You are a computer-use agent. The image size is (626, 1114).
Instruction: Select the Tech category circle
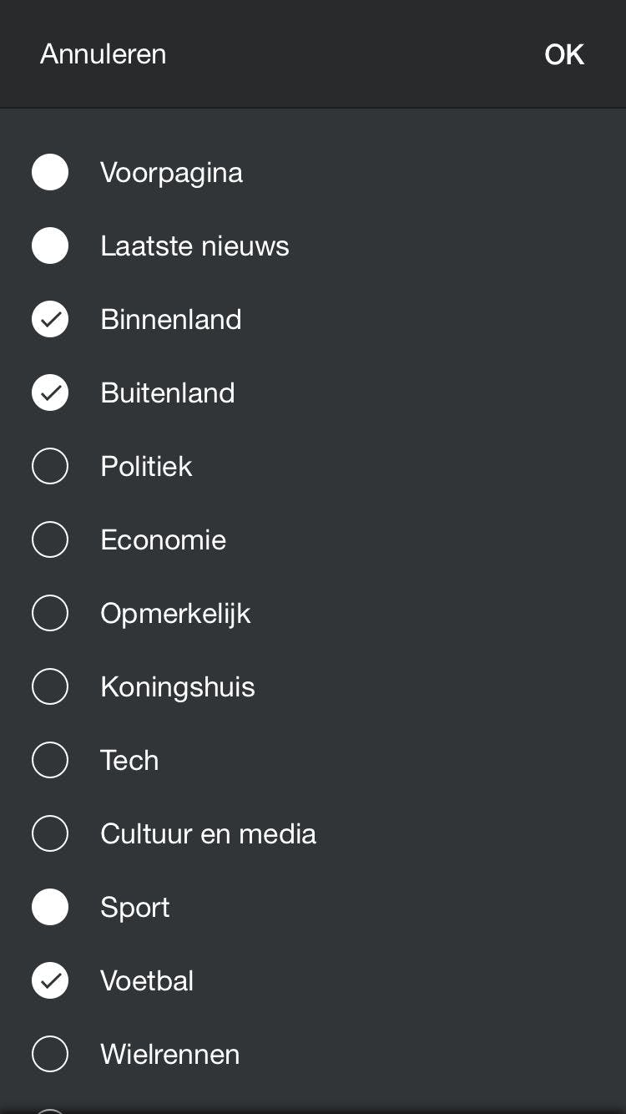50,761
